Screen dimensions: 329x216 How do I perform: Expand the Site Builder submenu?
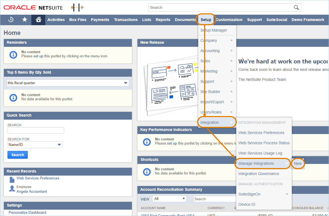point(217,92)
